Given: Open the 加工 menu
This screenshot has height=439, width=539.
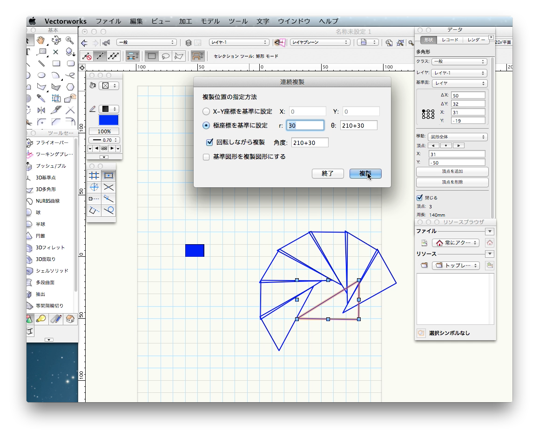Looking at the screenshot, I should [x=186, y=21].
